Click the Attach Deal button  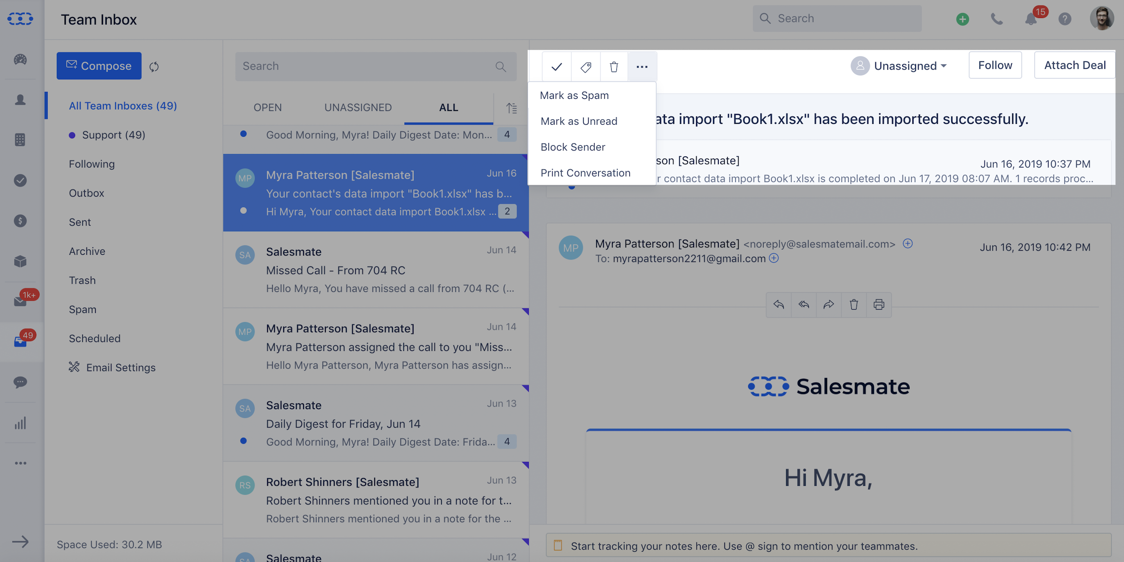tap(1075, 65)
